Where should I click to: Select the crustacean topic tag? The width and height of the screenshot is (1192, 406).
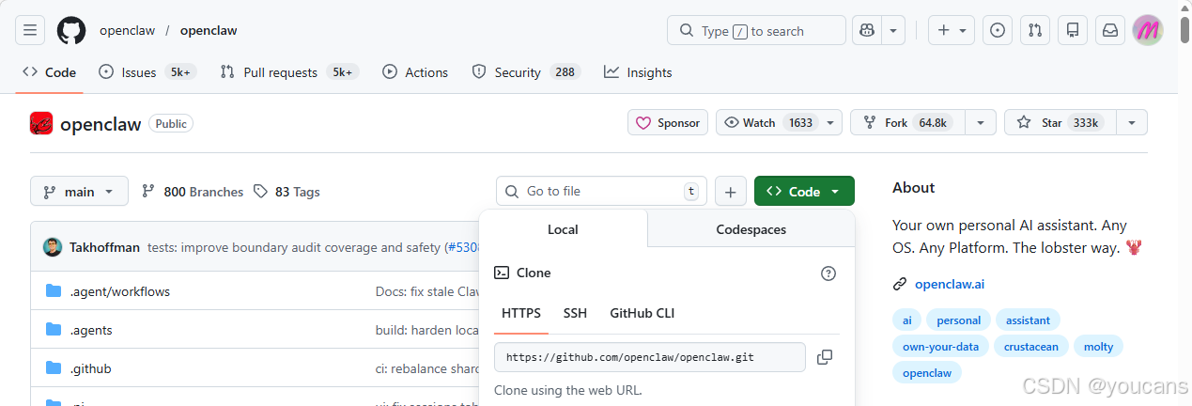tap(1032, 347)
